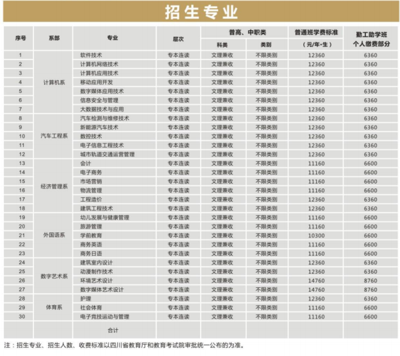Click the 新能源汽车技术 major cell
Screen dimensions: 400x356
pyautogui.click(x=114, y=128)
